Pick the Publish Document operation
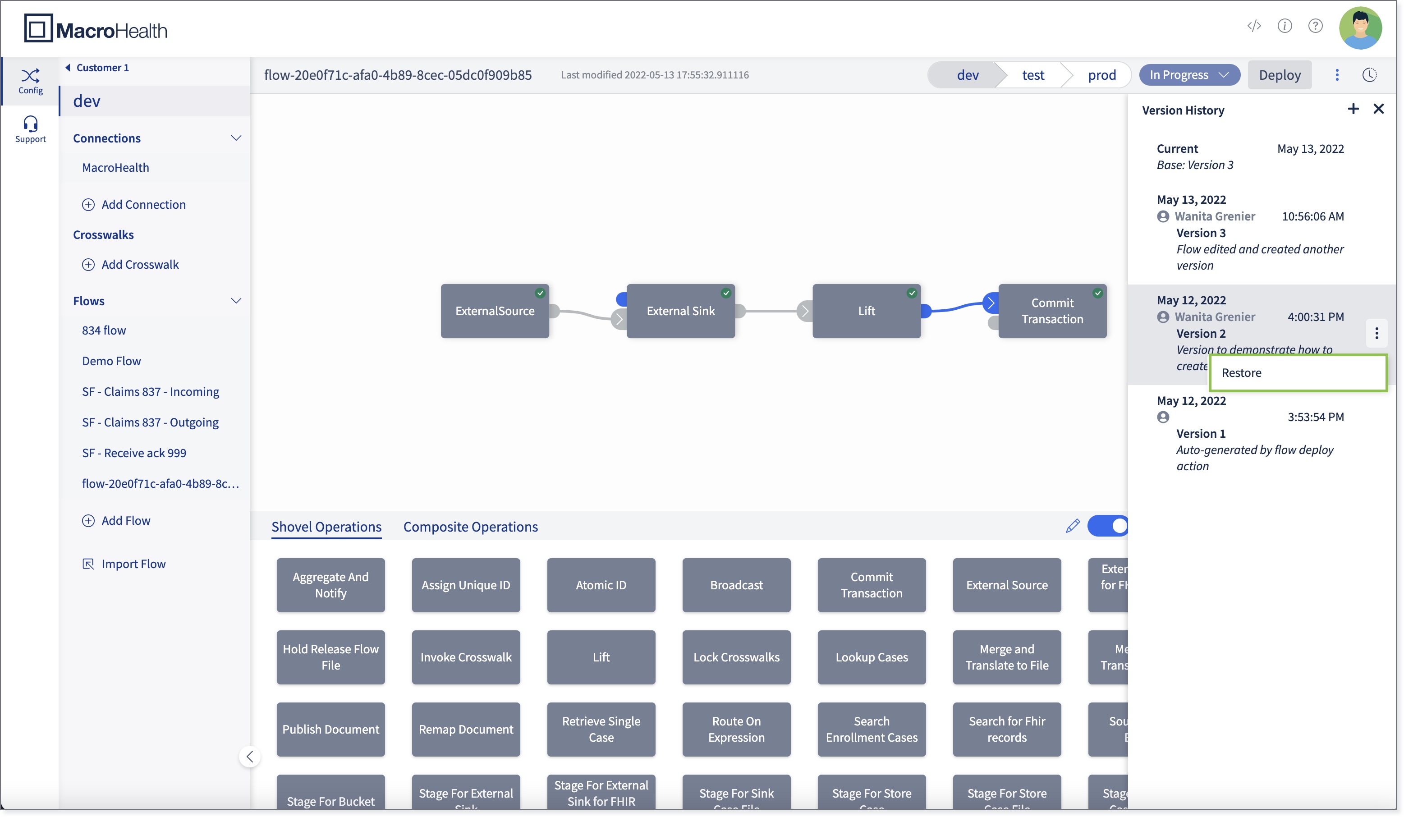 [x=330, y=730]
